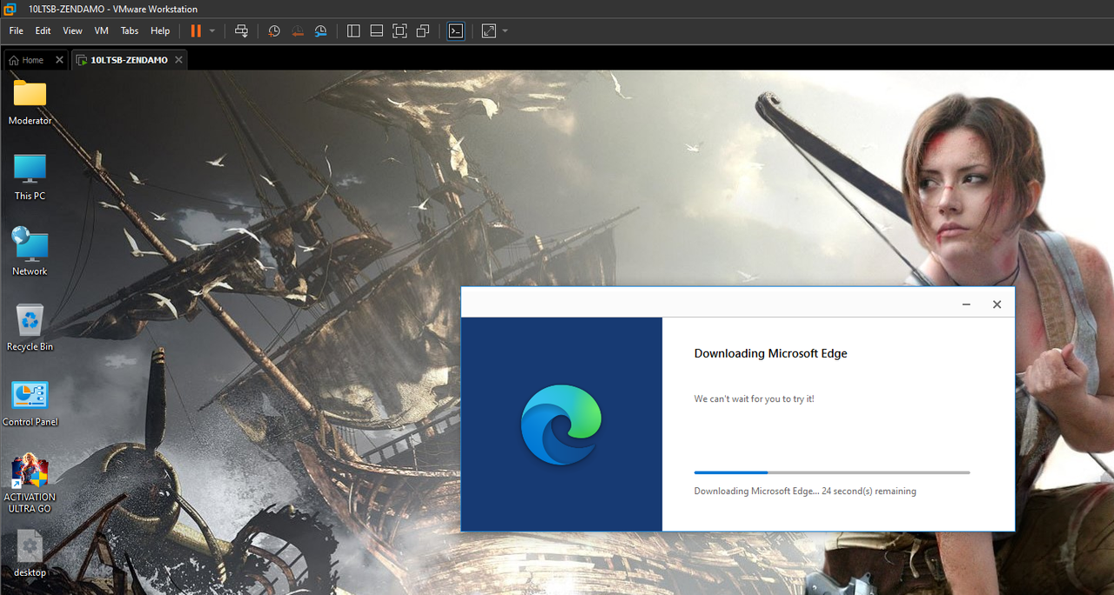
Task: Open the Tabs menu
Action: point(130,30)
